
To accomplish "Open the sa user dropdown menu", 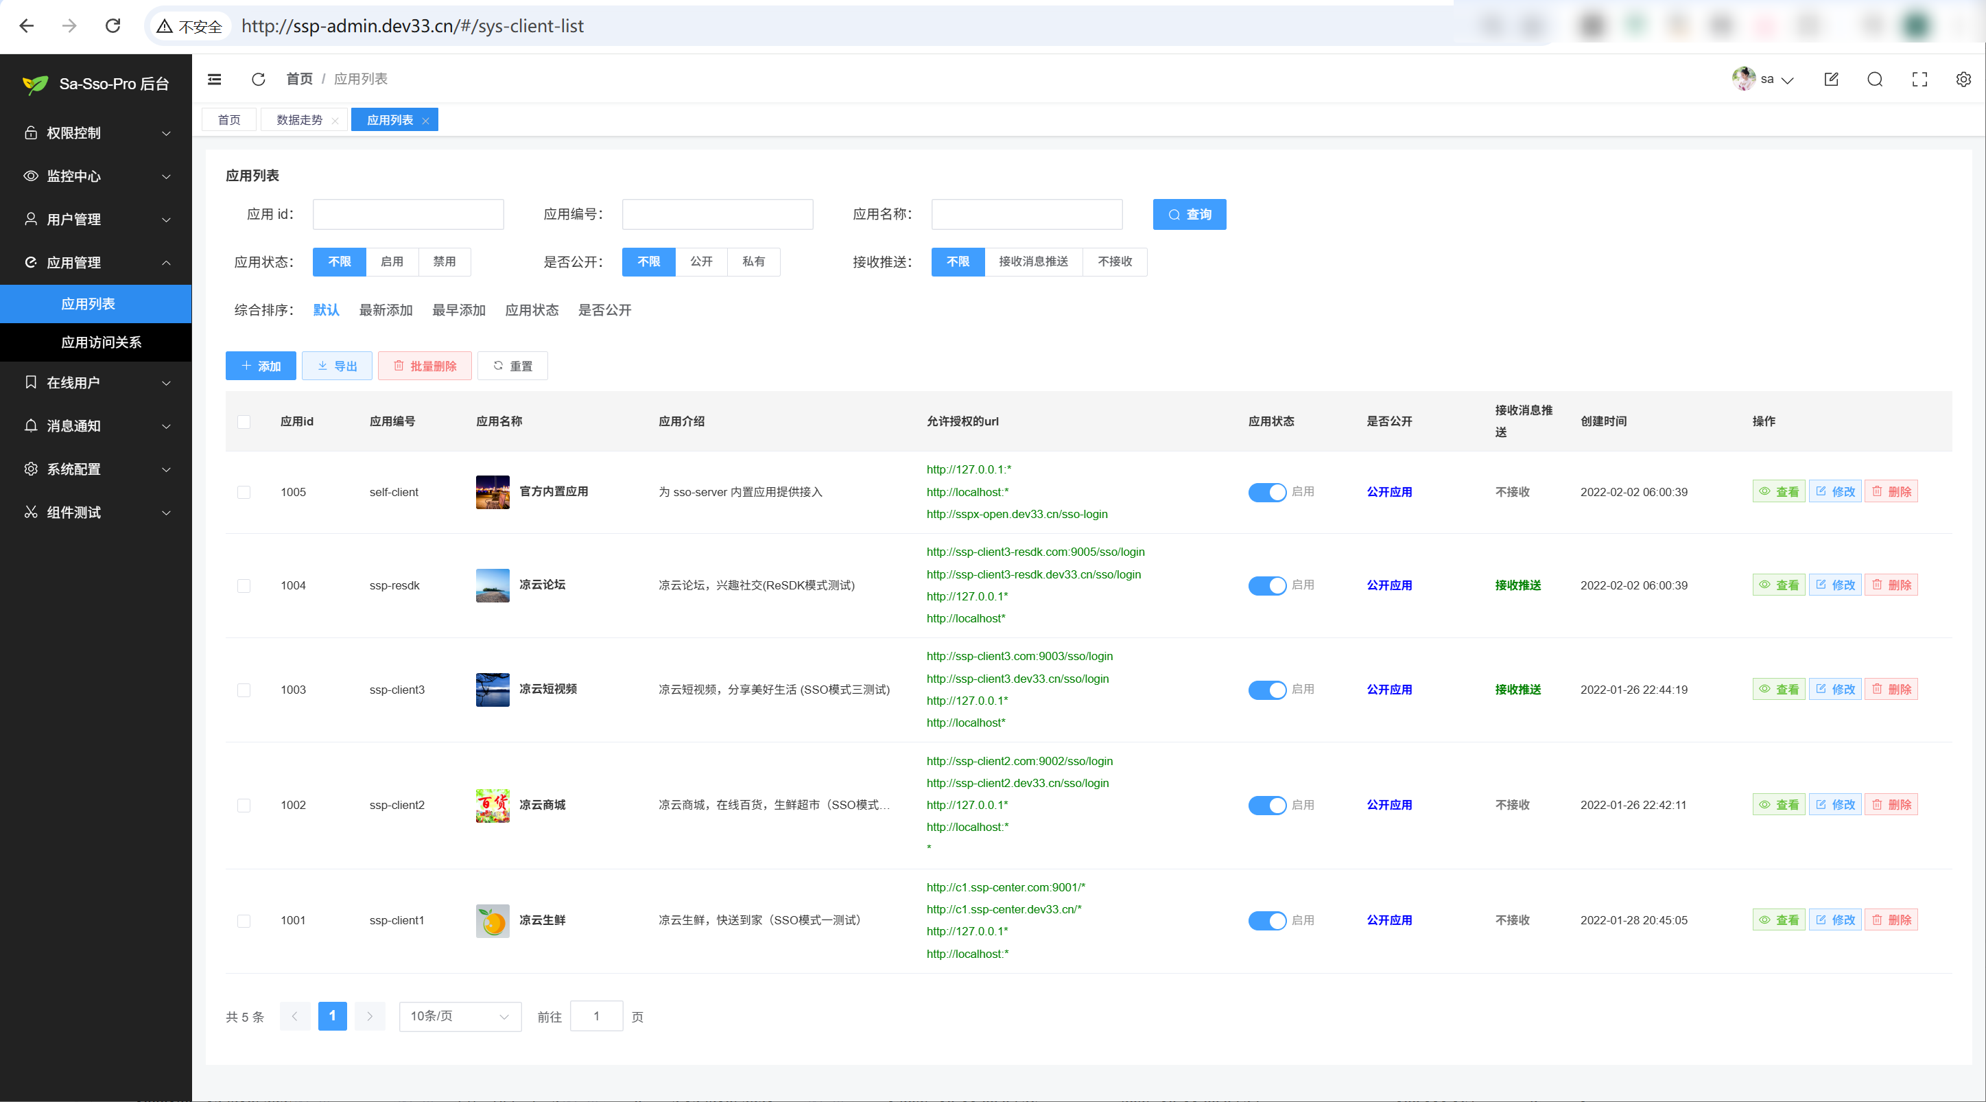I will click(1766, 79).
